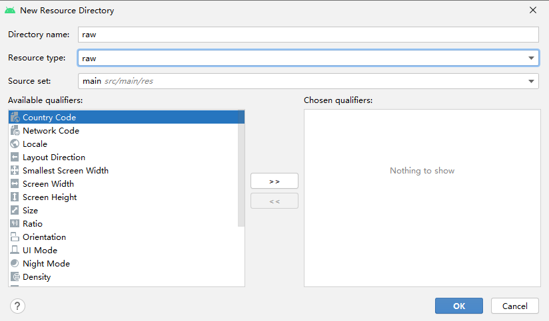549x321 pixels.
Task: Open the help question mark button
Action: [17, 306]
